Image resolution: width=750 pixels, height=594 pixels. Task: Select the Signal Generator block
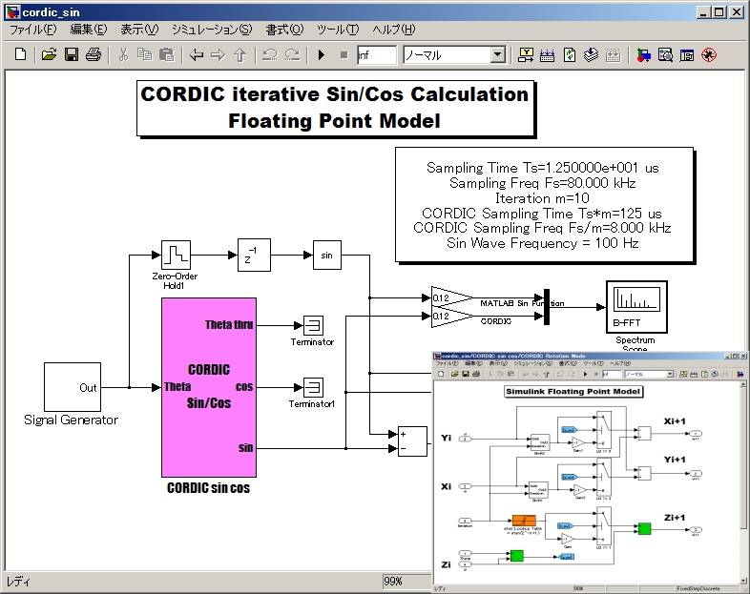click(x=73, y=387)
